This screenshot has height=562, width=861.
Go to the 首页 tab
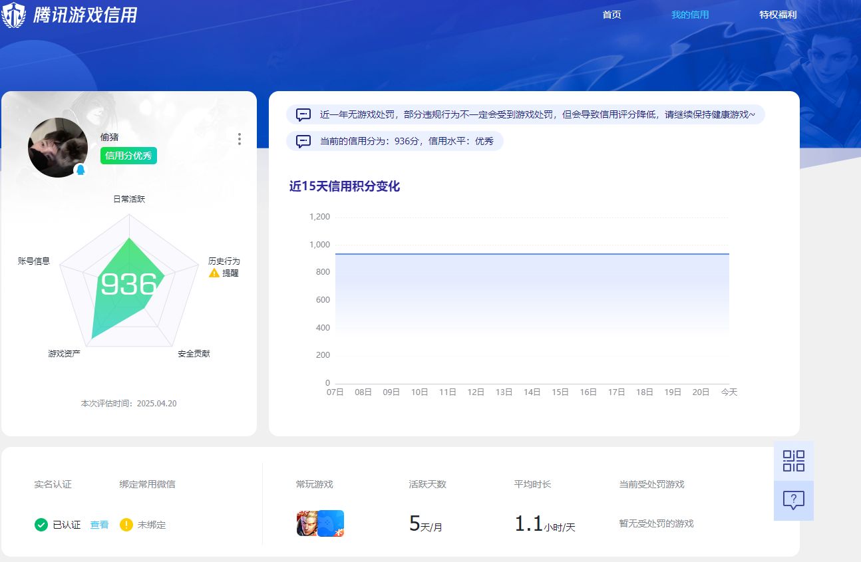tap(611, 15)
